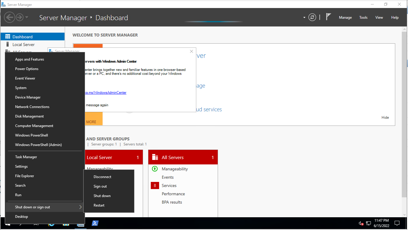Open File Explorer from the menu
Screen dimensions: 408x230
tap(45, 176)
